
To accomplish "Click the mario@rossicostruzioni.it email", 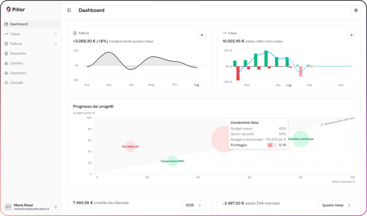I will click(x=32, y=209).
